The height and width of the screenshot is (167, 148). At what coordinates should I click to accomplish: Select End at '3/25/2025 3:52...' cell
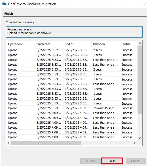(x=77, y=50)
